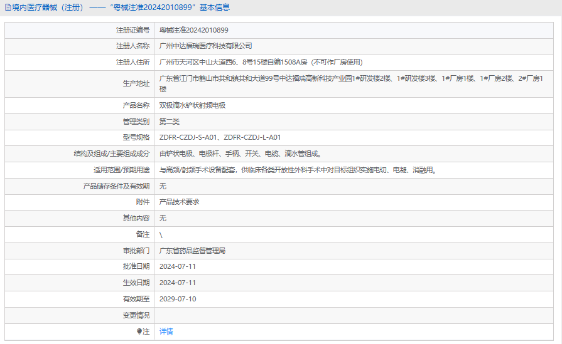562x344 pixels.
Task: Click the lightbulb icon beside 注
Action: point(139,331)
